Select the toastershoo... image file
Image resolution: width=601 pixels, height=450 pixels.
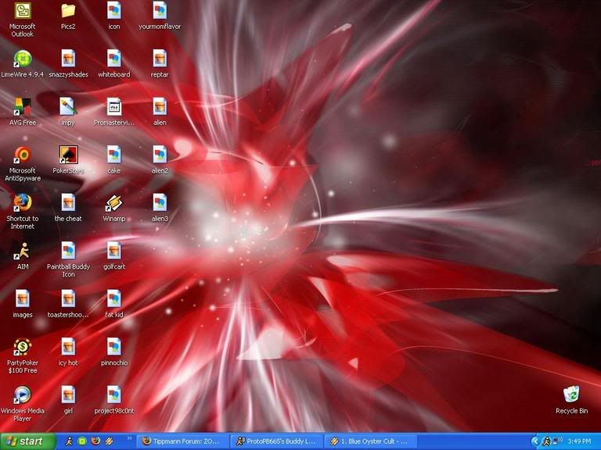coord(68,299)
